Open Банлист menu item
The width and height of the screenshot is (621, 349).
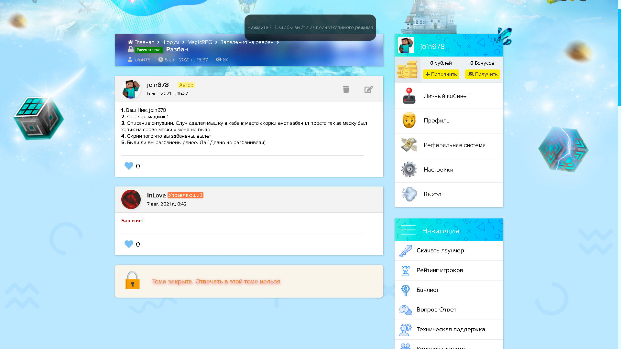[x=427, y=290]
